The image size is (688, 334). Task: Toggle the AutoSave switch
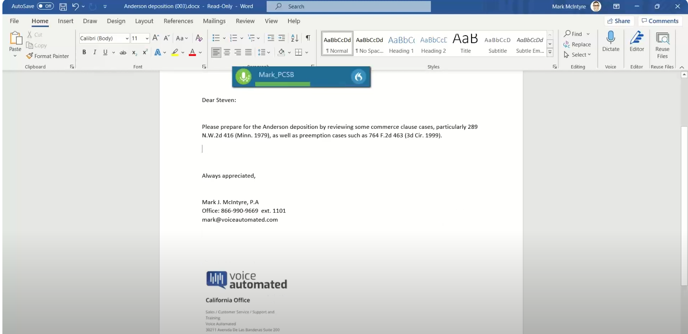click(x=45, y=6)
